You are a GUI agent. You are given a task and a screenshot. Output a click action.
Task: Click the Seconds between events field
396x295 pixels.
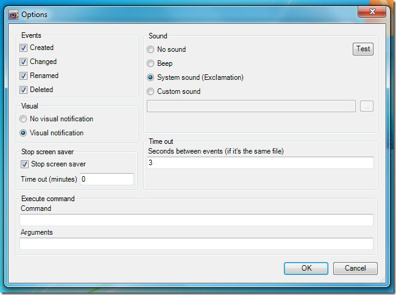[x=260, y=163]
